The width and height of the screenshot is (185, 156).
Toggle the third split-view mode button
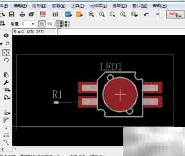60,24
